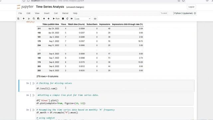The width and height of the screenshot is (213, 120).
Task: Click the 'Views' column header
Action: click(63, 24)
